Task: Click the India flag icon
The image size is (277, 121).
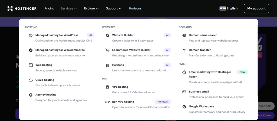Action: (223, 8)
